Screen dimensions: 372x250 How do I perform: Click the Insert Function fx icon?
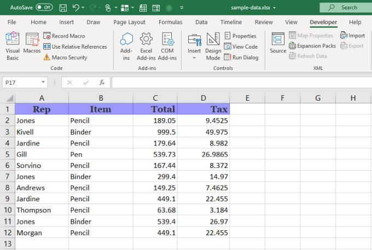[x=102, y=83]
